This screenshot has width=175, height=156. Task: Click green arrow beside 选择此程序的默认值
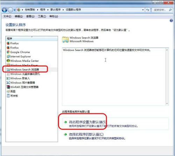click(65, 134)
